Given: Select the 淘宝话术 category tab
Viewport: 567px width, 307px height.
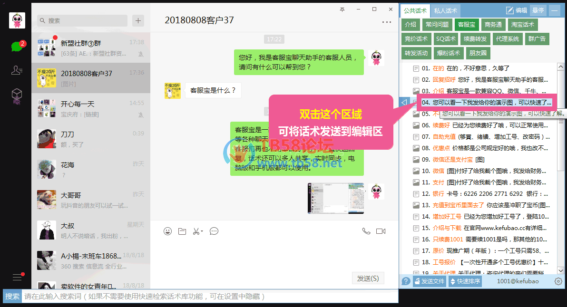Looking at the screenshot, I should [x=522, y=25].
